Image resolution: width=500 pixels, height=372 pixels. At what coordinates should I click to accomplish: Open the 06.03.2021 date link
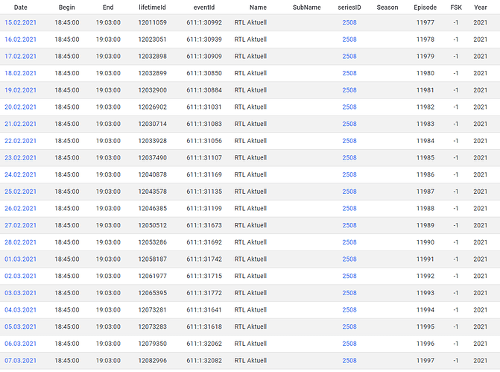point(20,344)
